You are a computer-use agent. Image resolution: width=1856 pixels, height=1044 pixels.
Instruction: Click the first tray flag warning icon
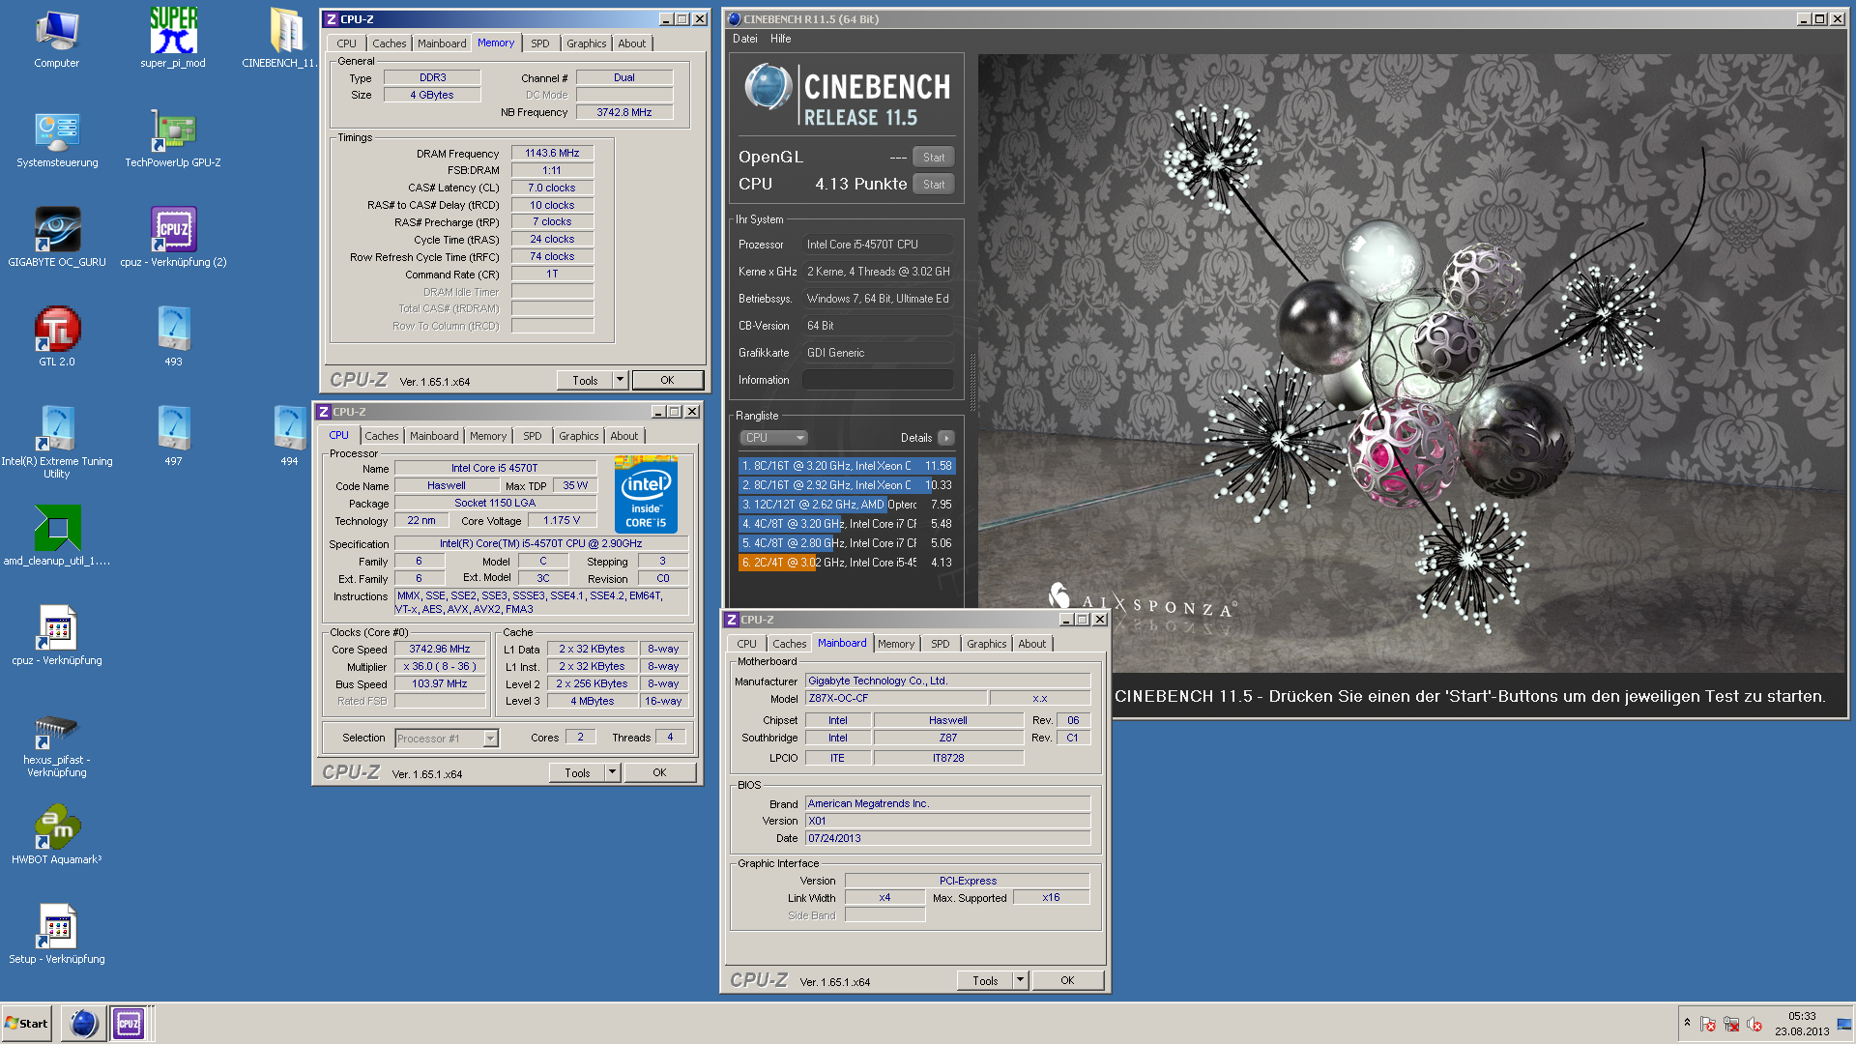tap(1708, 1024)
